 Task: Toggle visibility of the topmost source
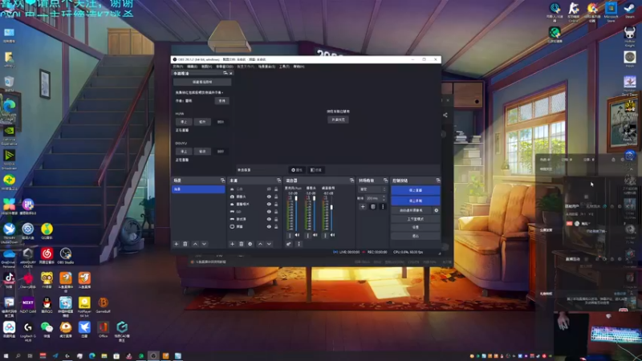click(269, 189)
